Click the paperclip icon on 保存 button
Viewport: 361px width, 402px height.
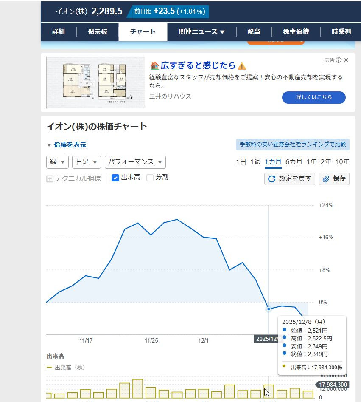[326, 179]
